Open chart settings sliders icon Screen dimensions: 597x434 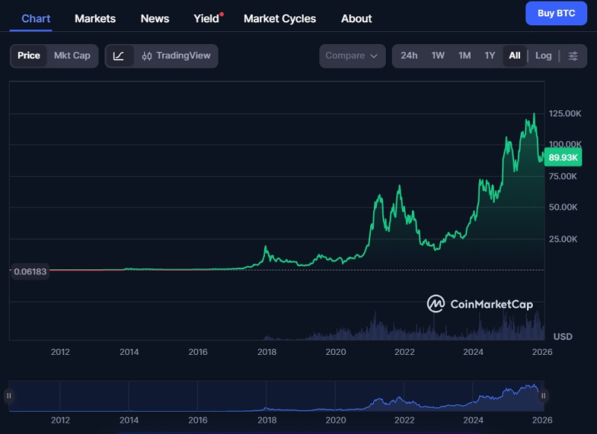pyautogui.click(x=572, y=55)
